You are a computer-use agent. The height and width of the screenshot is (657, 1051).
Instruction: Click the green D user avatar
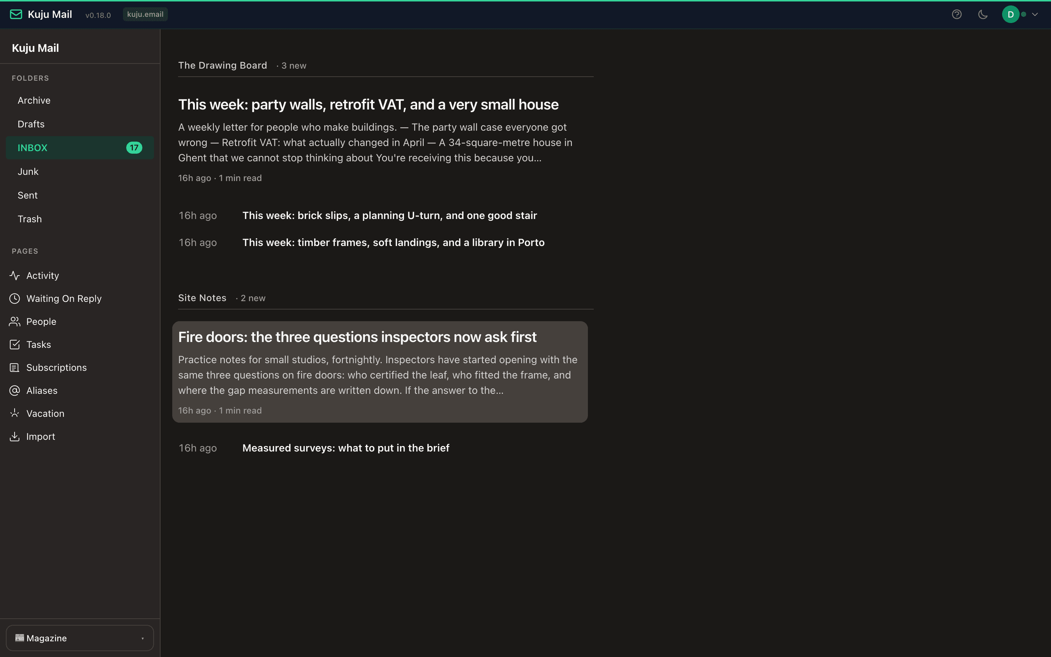pyautogui.click(x=1010, y=14)
